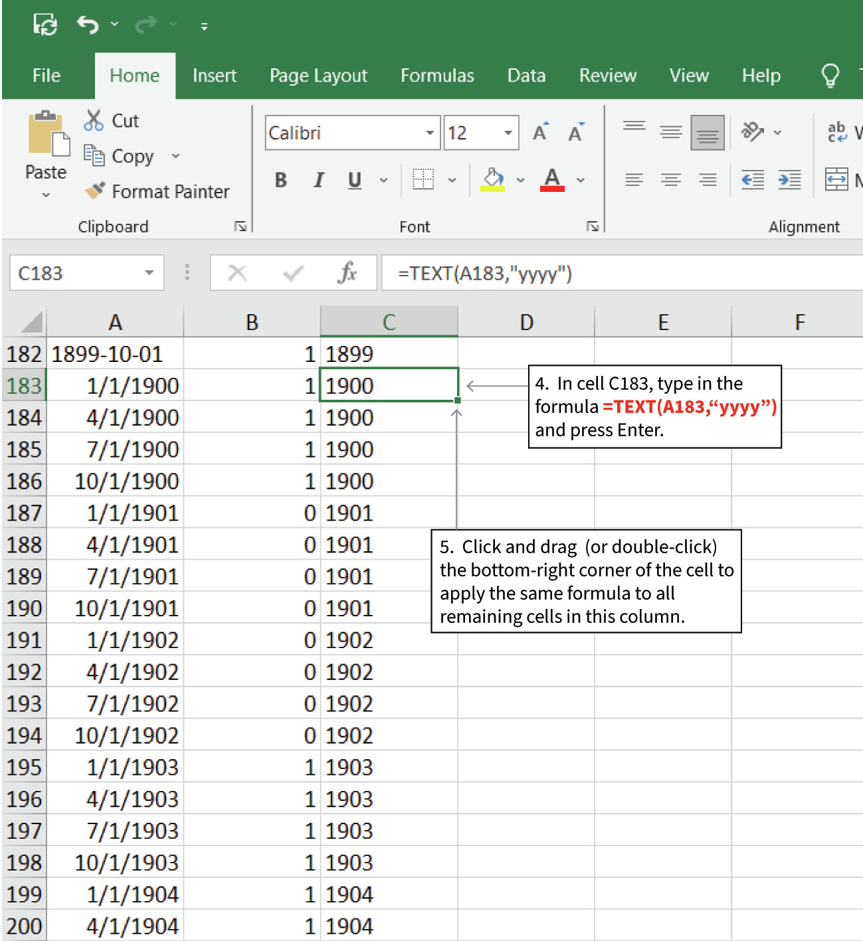Screen dimensions: 863x941
Task: Open the Font settings dialog launcher
Action: [x=592, y=226]
